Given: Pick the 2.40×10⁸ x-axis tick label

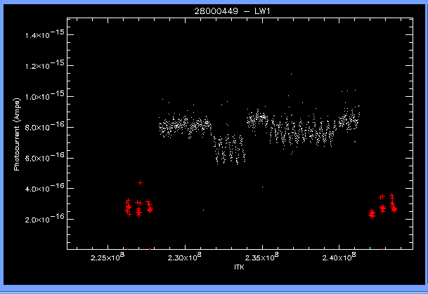Looking at the screenshot, I should [340, 258].
